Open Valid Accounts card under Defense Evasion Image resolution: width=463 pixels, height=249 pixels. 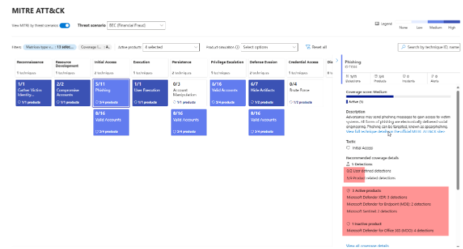tap(266, 122)
